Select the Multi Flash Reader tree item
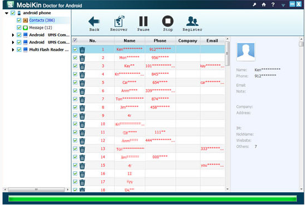This screenshot has width=305, height=205. [x=49, y=50]
